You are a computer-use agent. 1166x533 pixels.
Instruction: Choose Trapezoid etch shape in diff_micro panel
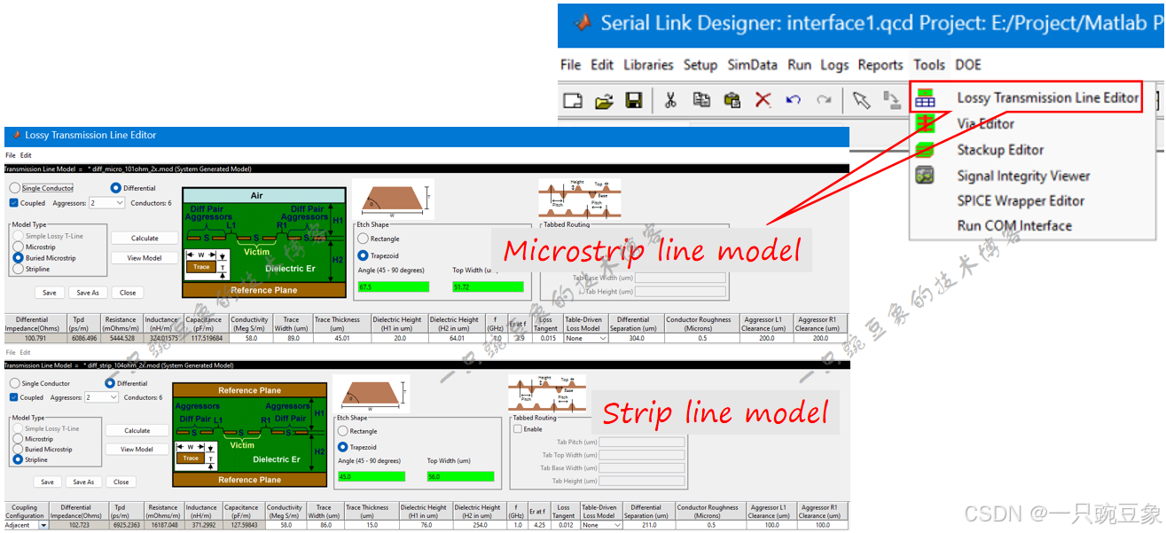pyautogui.click(x=363, y=255)
